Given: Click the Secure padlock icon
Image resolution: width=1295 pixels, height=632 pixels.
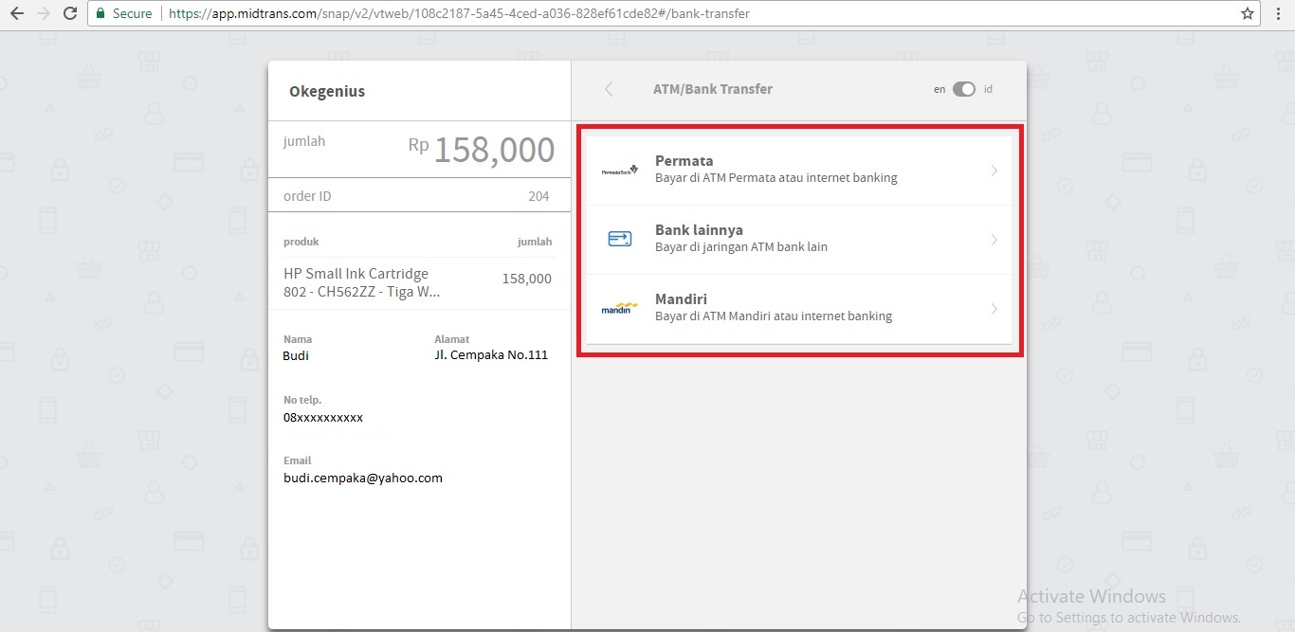Looking at the screenshot, I should click(100, 14).
